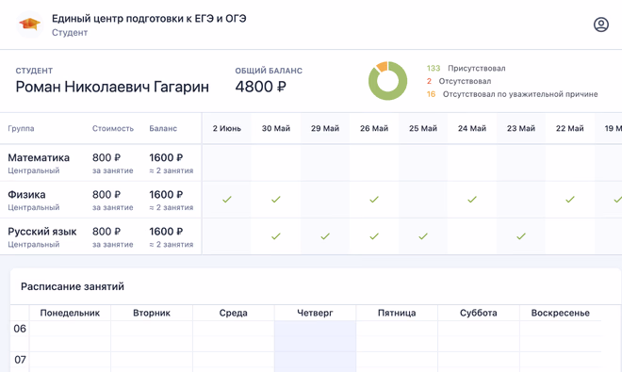Click the Студент role label in header

coord(70,33)
